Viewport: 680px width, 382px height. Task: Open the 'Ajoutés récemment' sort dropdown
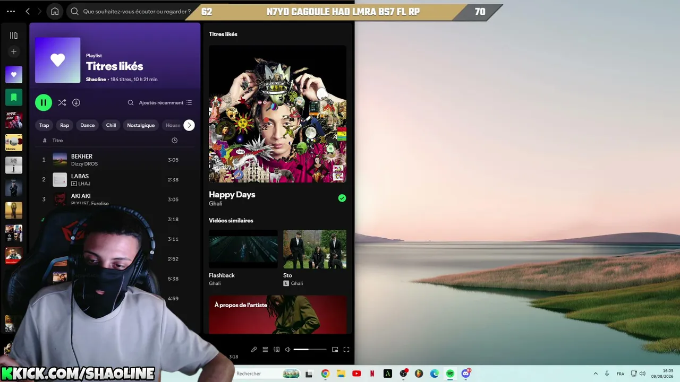(x=165, y=102)
